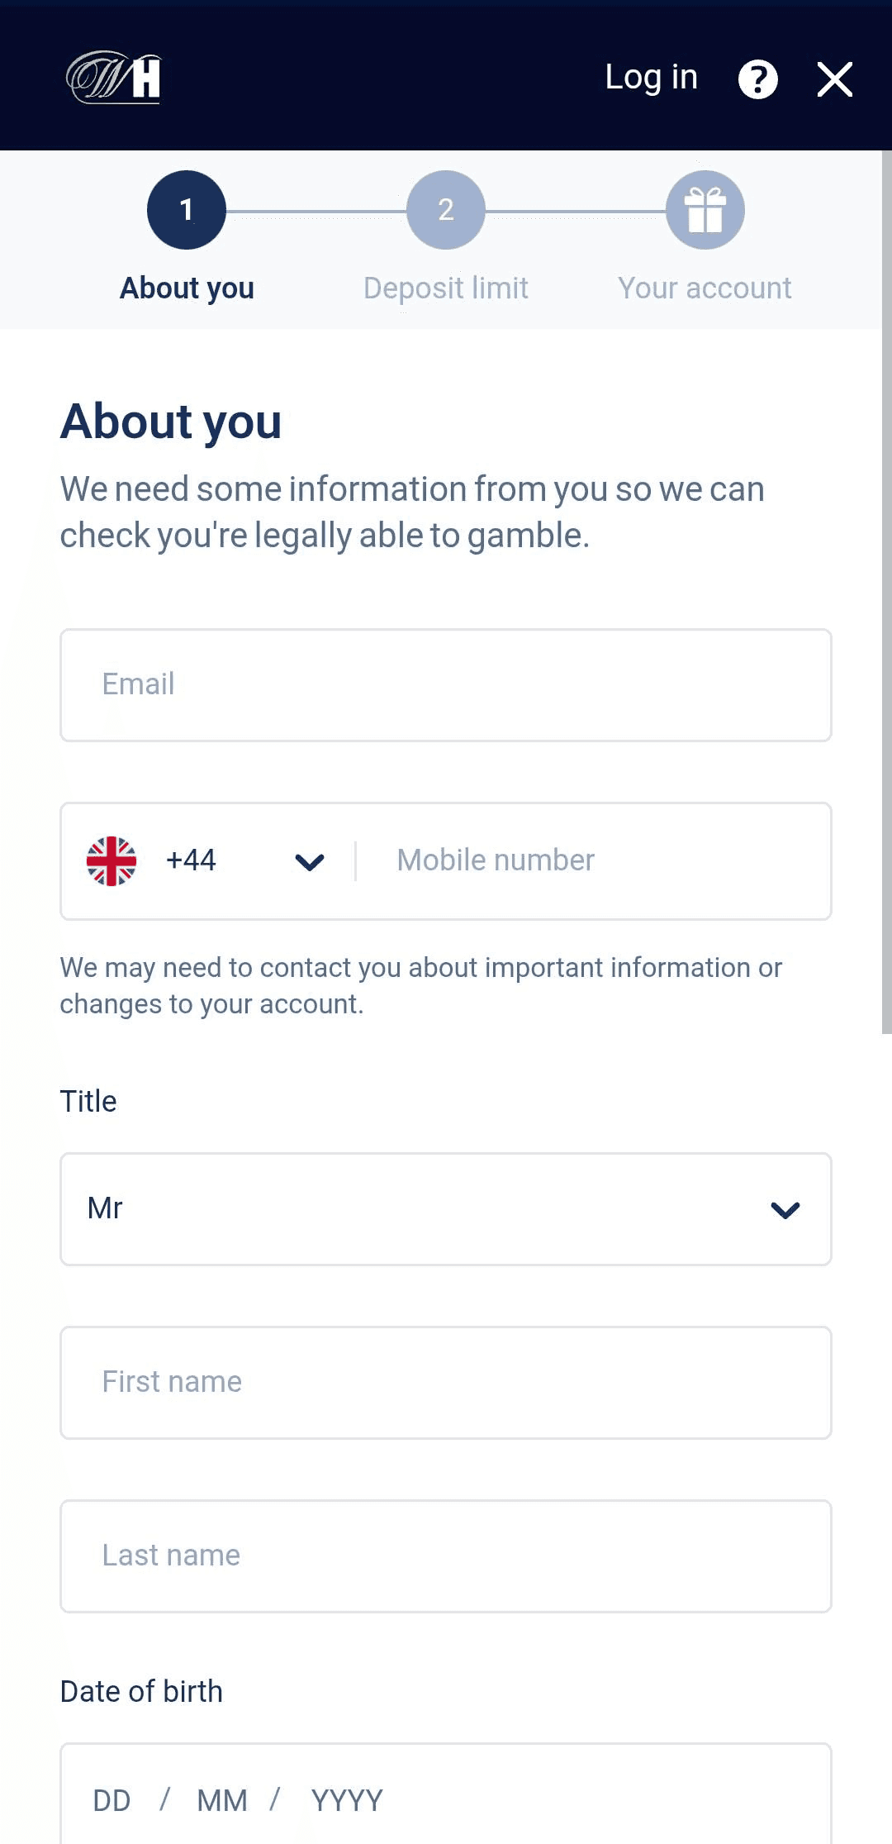Open the Your account step
Image resolution: width=892 pixels, height=1844 pixels.
click(x=704, y=288)
